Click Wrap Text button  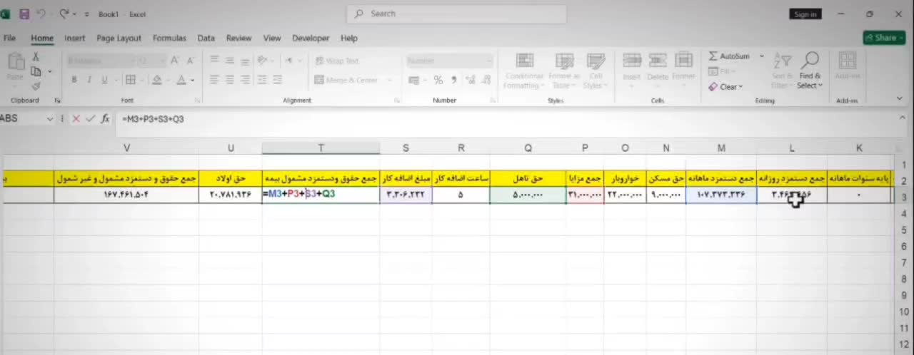pyautogui.click(x=337, y=61)
